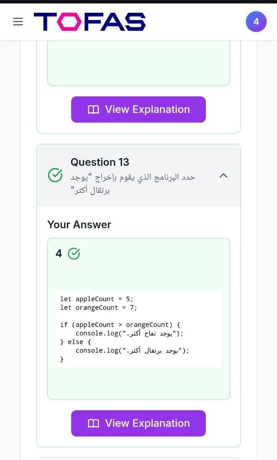The image size is (277, 460).
Task: Click the "let appleCount = 5;" code line
Action: pos(97,299)
